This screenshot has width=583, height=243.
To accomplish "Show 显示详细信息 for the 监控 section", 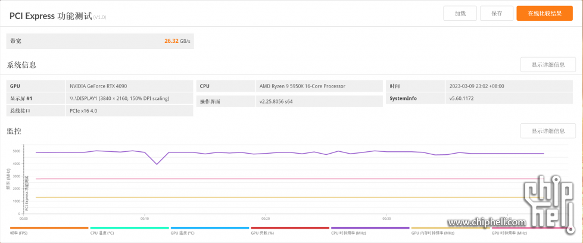I will click(548, 131).
